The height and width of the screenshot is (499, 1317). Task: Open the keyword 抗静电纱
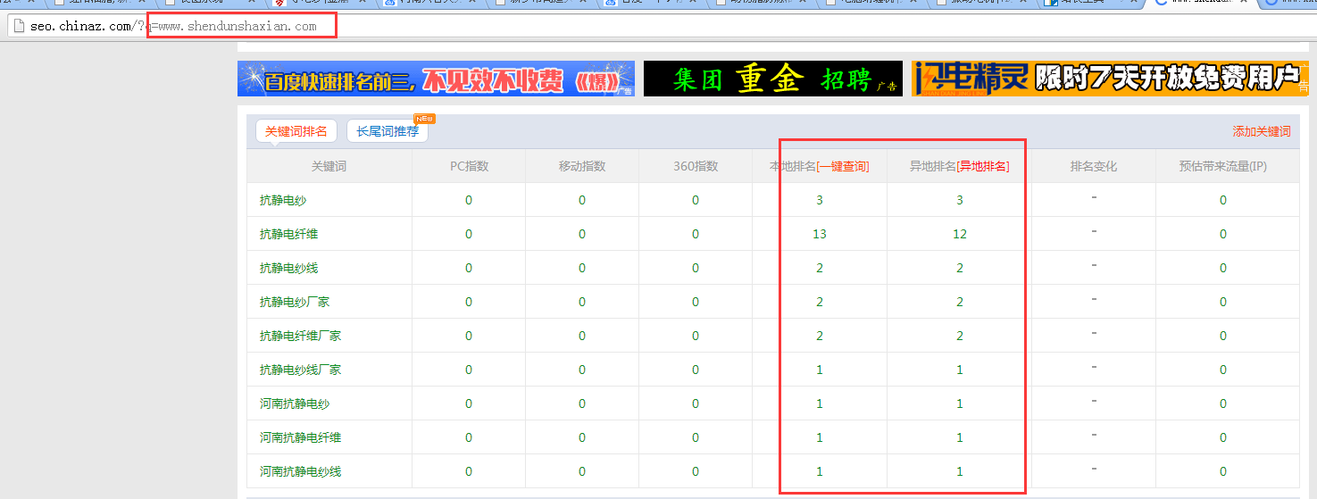(x=283, y=200)
